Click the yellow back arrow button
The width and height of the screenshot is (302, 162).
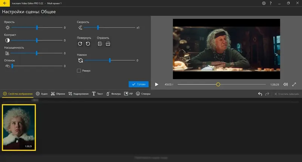4,3
